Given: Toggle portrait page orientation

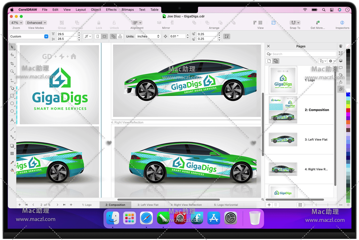Looking at the screenshot, I should [x=97, y=36].
